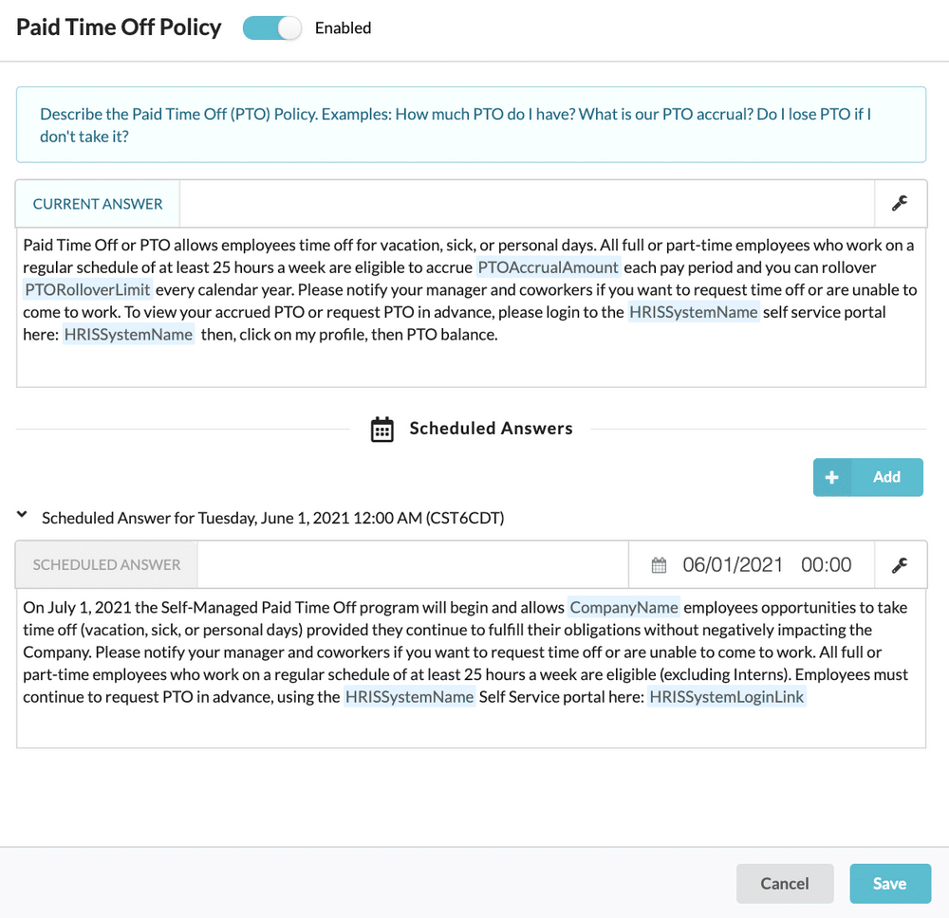Select the SCHEDULED ANSWER tab

[106, 565]
